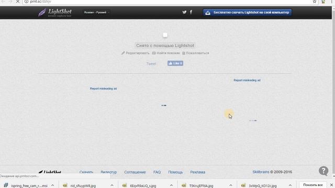335x188 pixels.
Task: Click the Найти похожие link
Action: [x=166, y=53]
